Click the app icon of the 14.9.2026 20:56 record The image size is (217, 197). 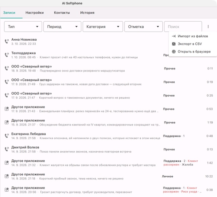point(7,190)
